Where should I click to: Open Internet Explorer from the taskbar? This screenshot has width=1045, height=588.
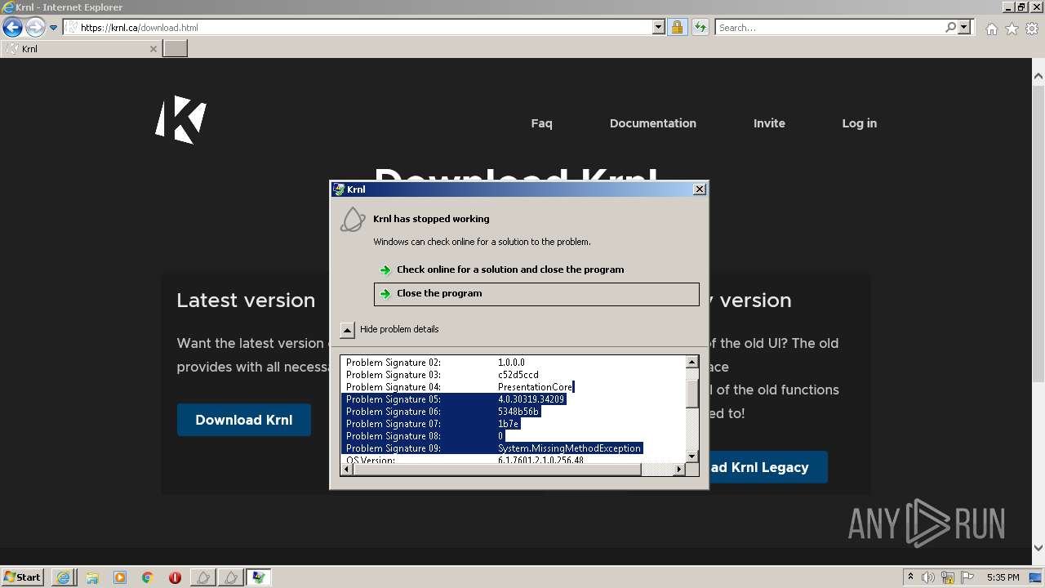[x=63, y=577]
